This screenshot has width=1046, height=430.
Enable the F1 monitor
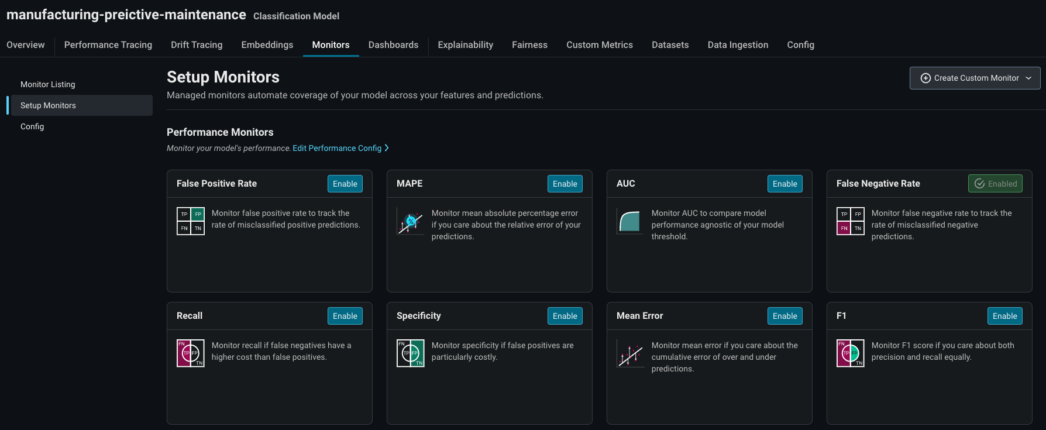pos(1005,316)
